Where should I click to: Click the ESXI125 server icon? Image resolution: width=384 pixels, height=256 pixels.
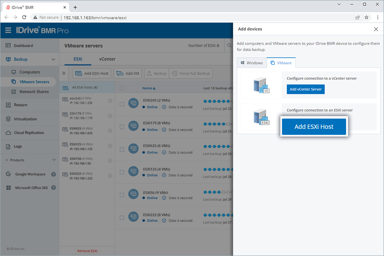click(x=134, y=172)
